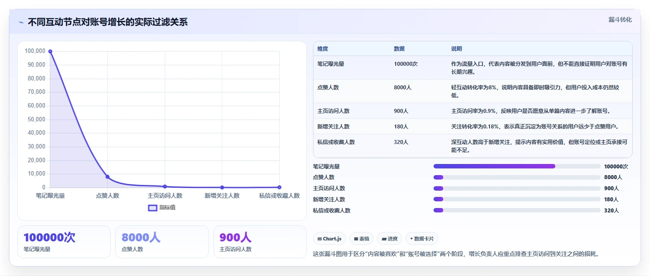This screenshot has height=276, width=650.
Task: Click the 50,000 y-axis label
Action: click(36, 119)
